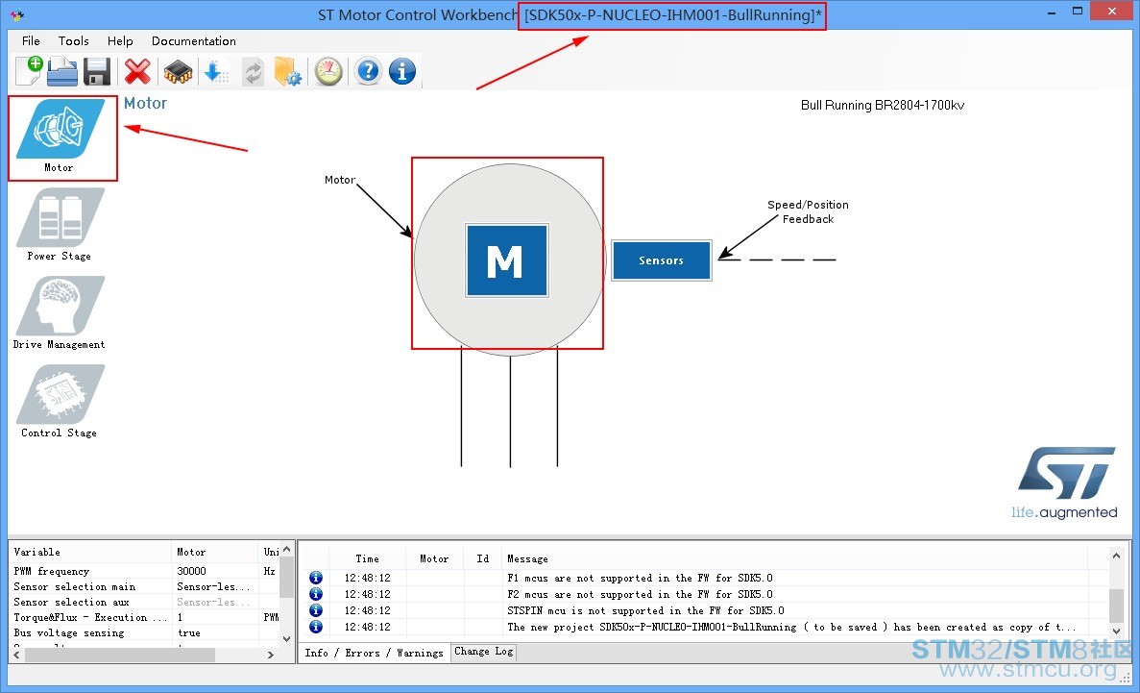The image size is (1140, 693).
Task: Open the folder with gear settings icon
Action: click(x=288, y=71)
